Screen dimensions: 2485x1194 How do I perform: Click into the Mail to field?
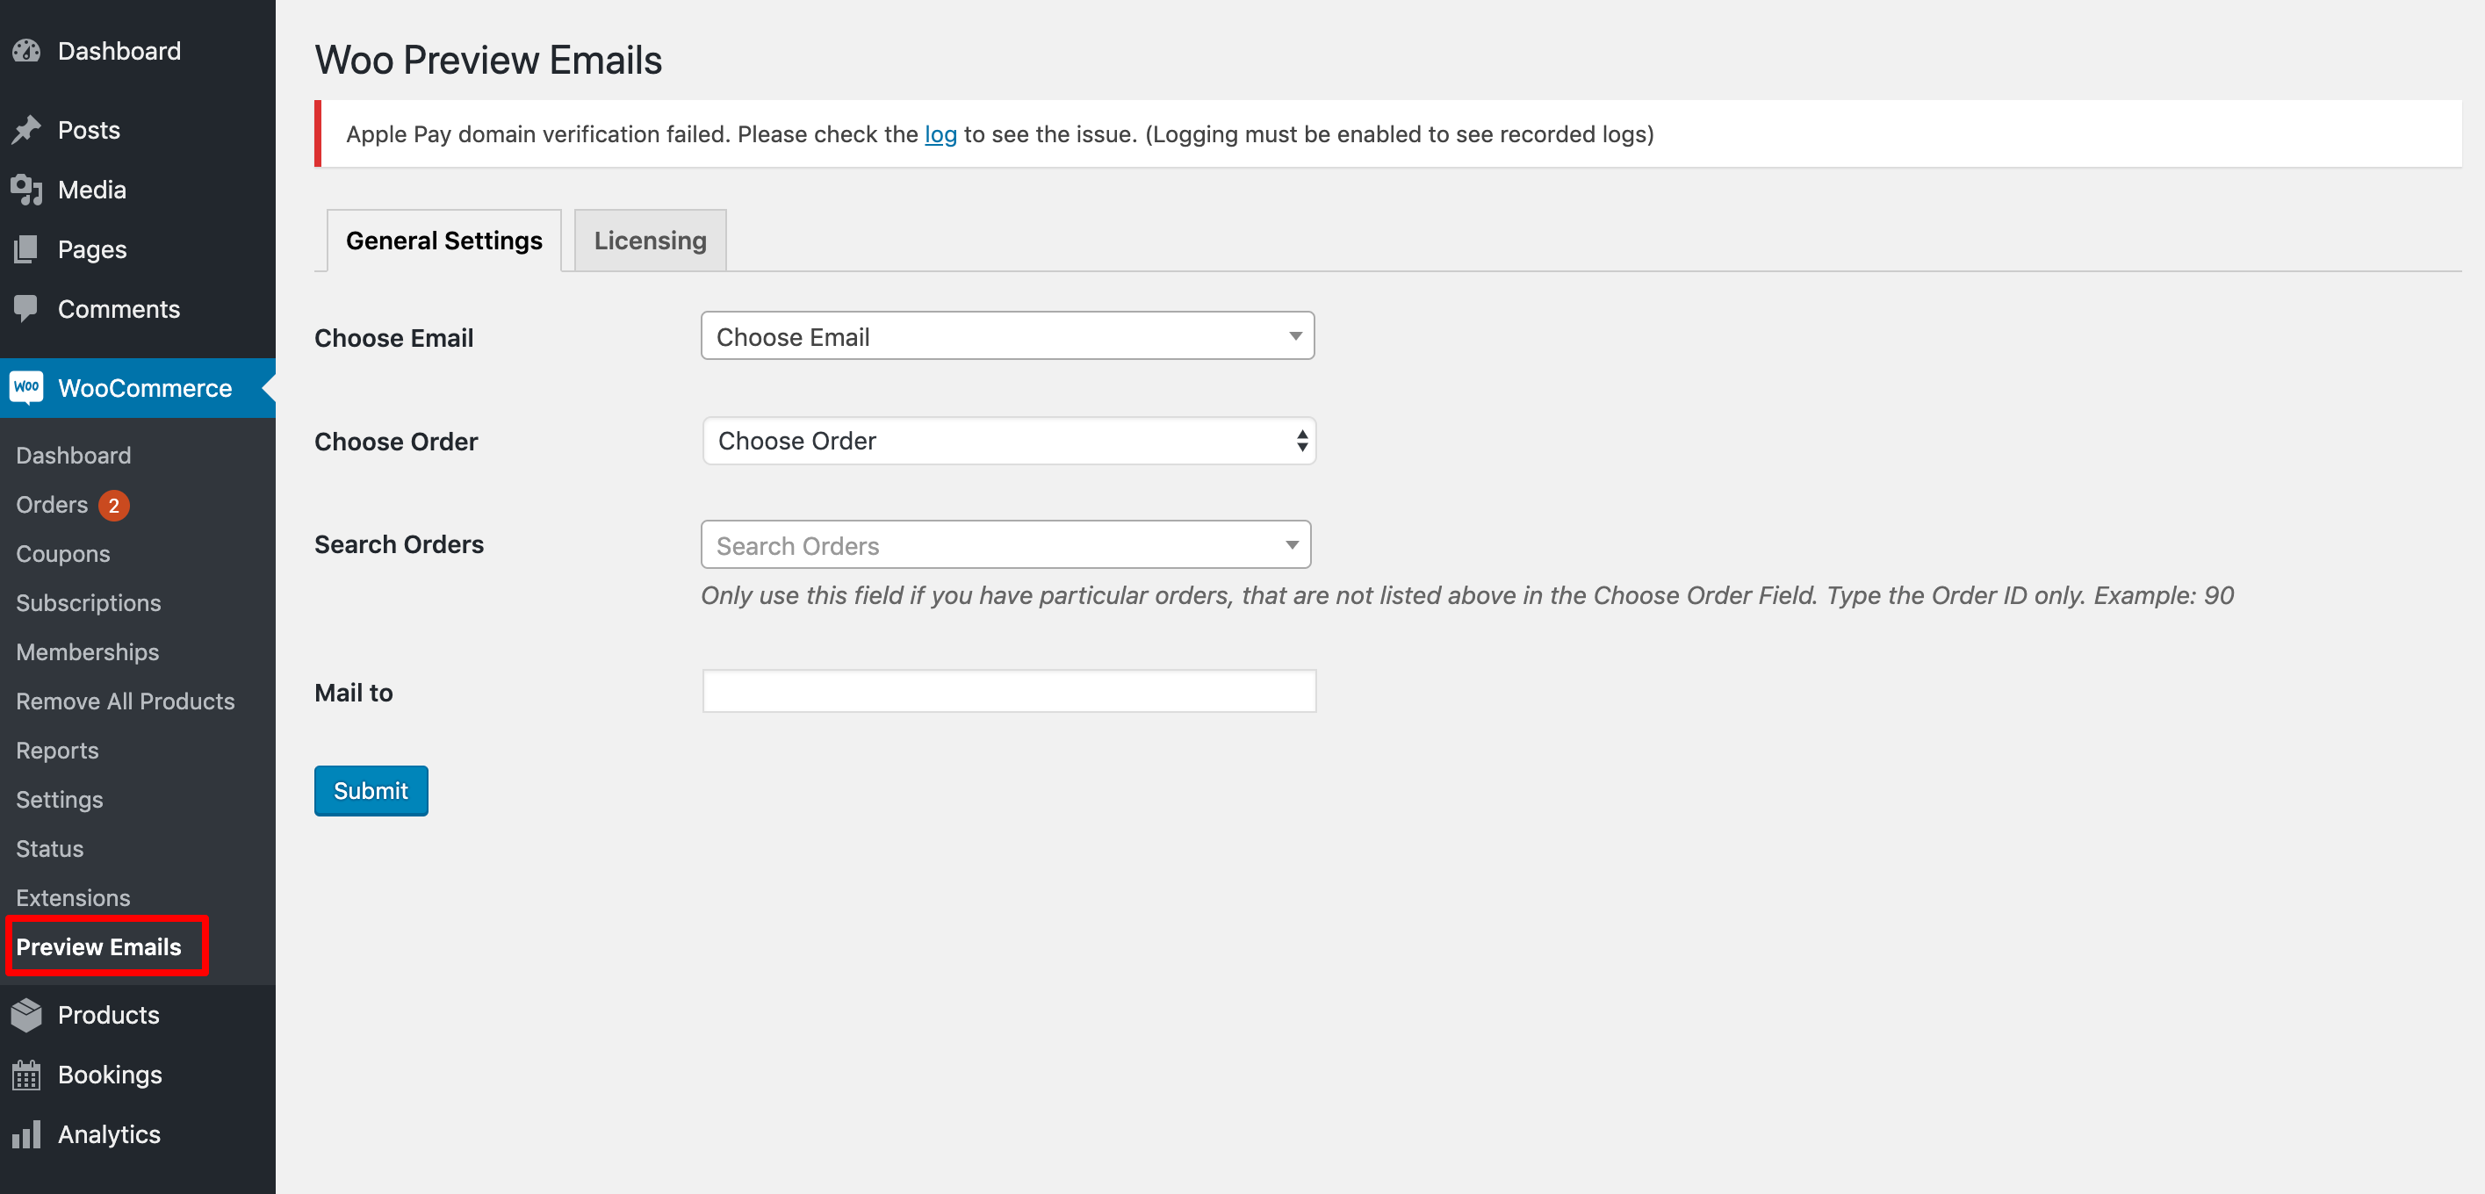(1009, 692)
